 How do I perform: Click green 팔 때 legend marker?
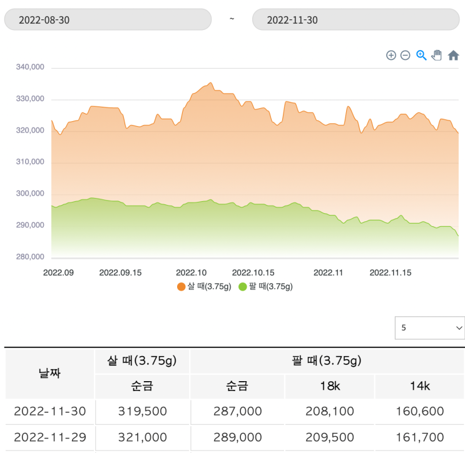(x=243, y=287)
